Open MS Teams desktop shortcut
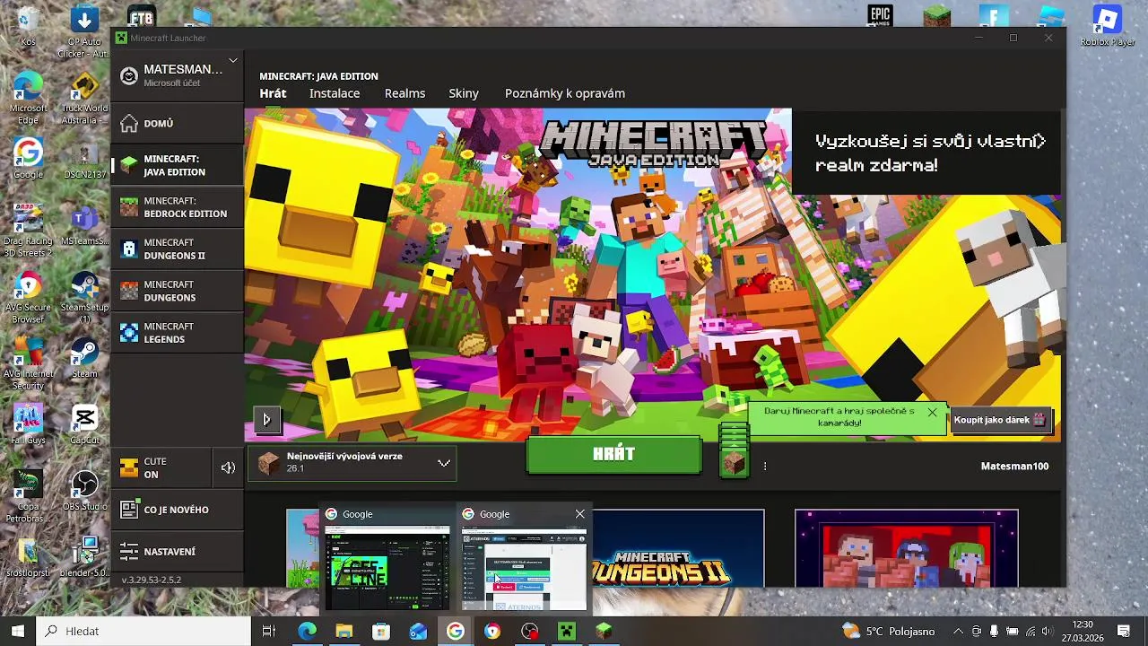 (83, 225)
